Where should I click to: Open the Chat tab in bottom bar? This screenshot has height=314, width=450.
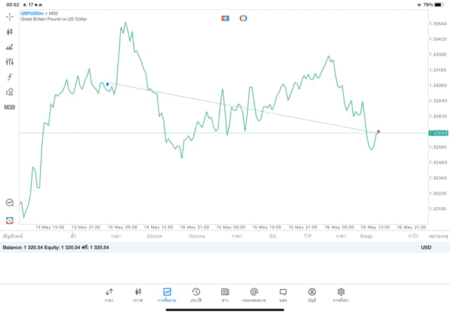tap(283, 294)
